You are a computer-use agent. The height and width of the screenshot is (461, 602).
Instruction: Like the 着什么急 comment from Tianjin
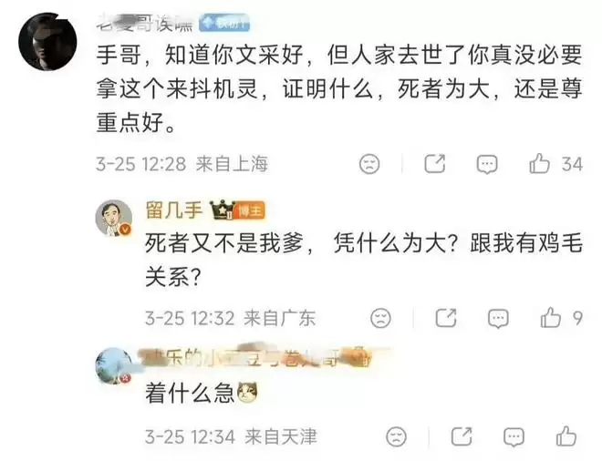[x=566, y=436]
